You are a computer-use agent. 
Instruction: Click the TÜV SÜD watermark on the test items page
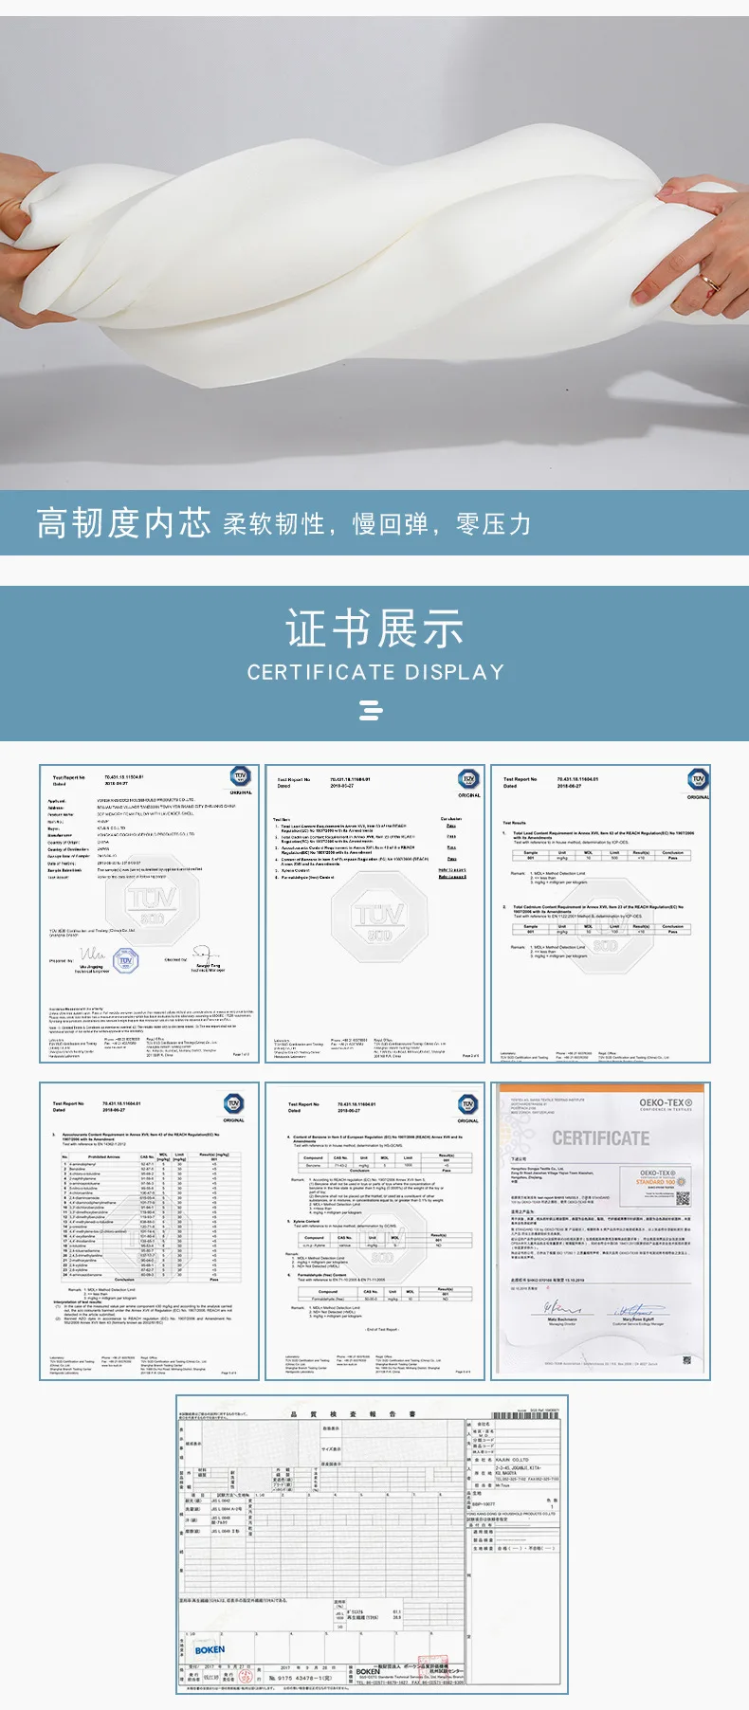[378, 918]
